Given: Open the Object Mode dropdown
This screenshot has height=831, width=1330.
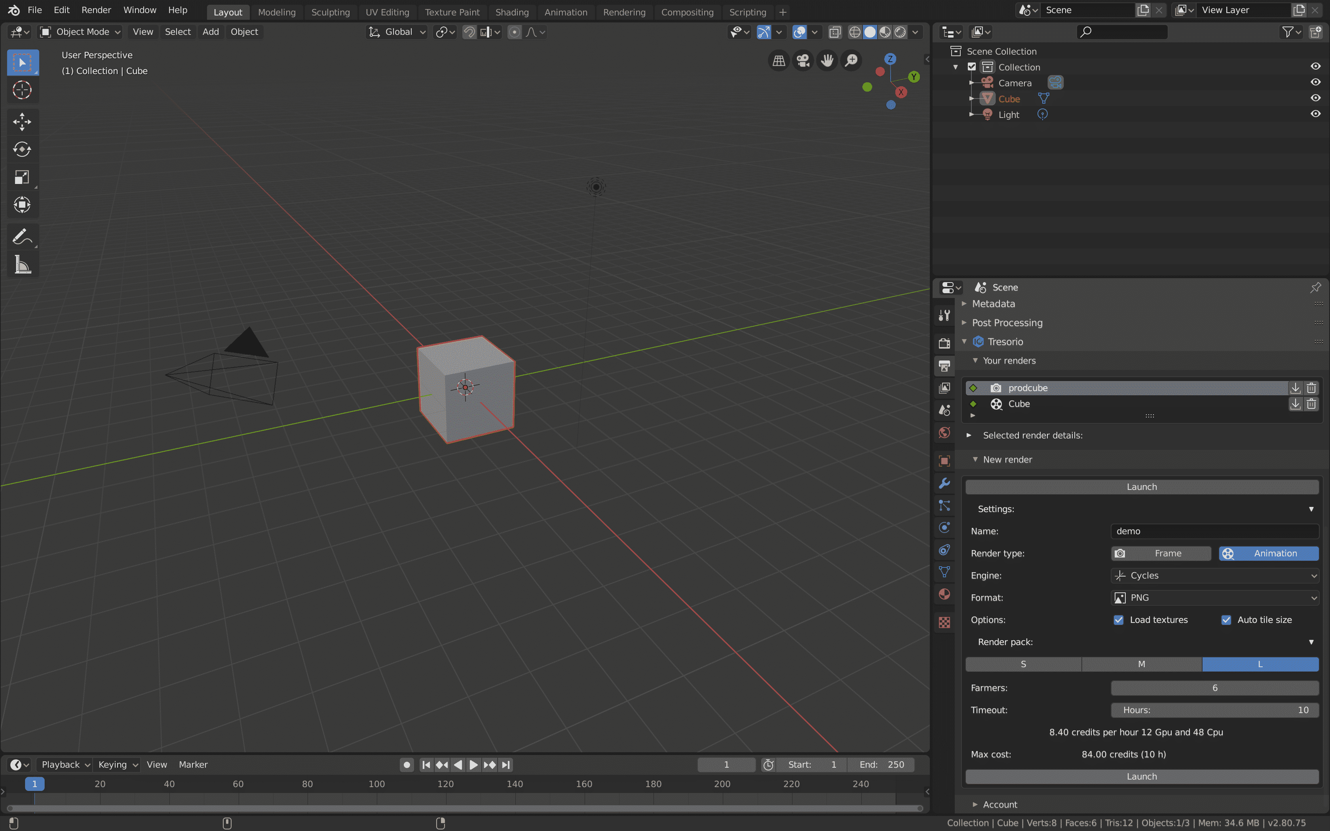Looking at the screenshot, I should [81, 32].
